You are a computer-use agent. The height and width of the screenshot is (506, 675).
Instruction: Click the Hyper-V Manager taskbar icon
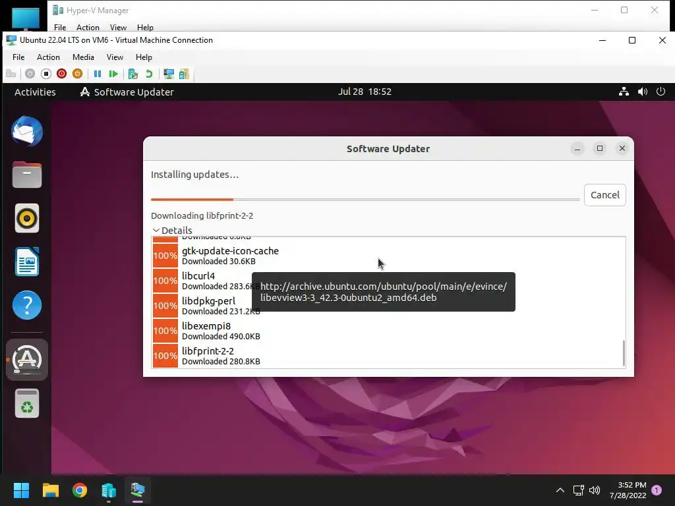tap(109, 490)
